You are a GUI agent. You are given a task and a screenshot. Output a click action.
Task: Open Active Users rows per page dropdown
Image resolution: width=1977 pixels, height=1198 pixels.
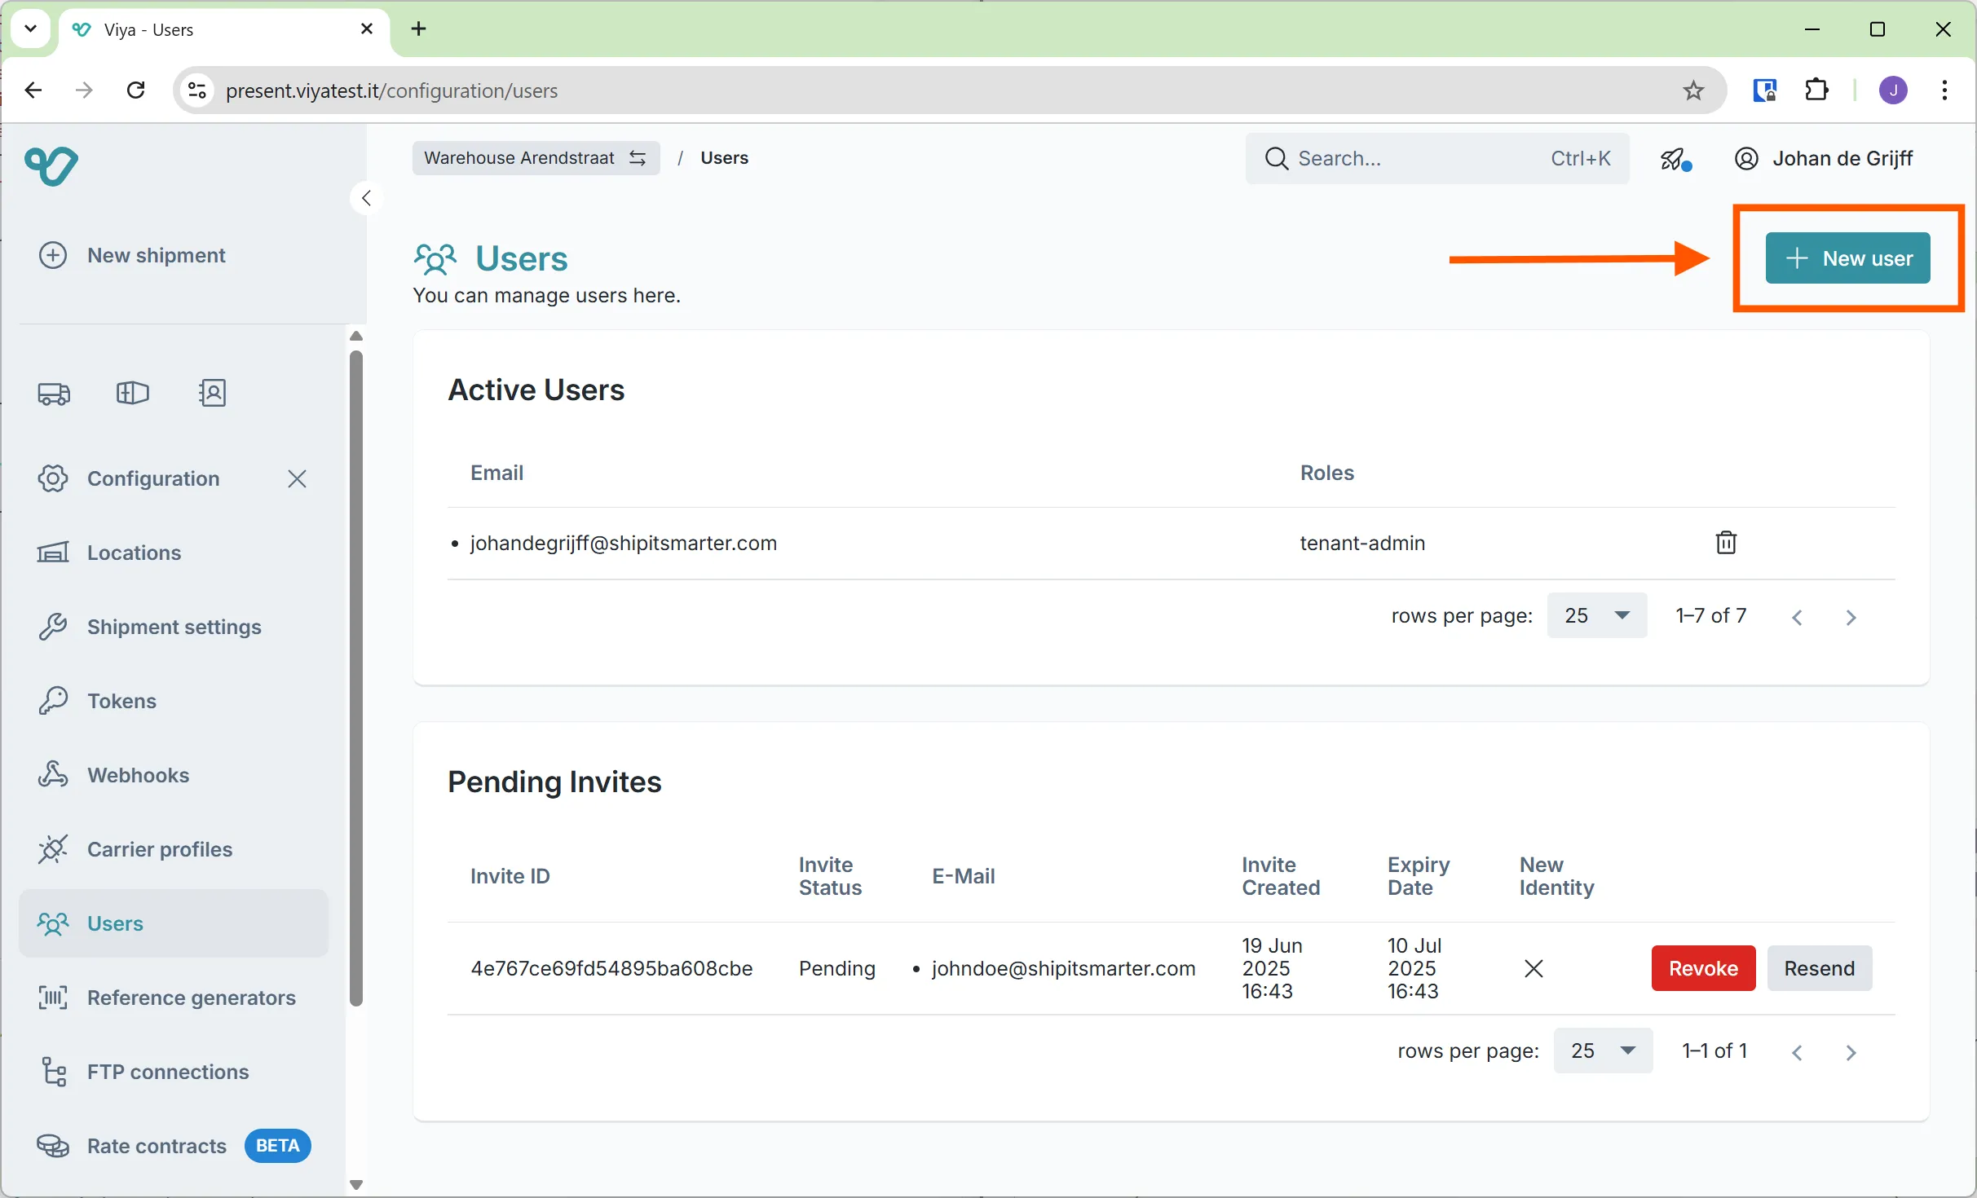click(x=1595, y=615)
